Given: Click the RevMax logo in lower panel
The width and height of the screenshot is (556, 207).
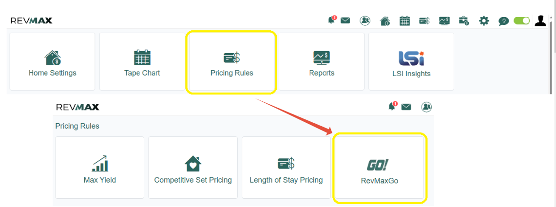Looking at the screenshot, I should (77, 107).
